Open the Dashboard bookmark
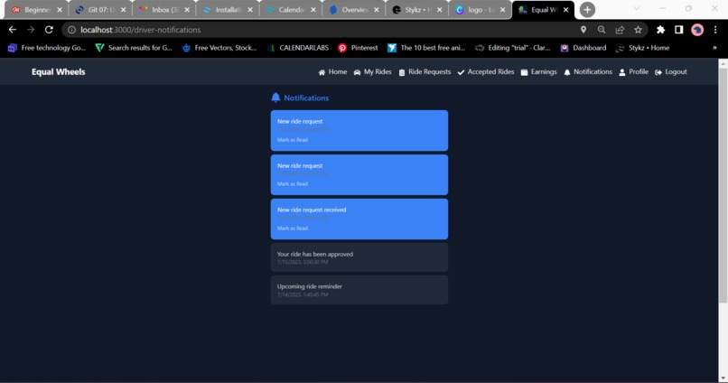The image size is (728, 383). tap(583, 48)
